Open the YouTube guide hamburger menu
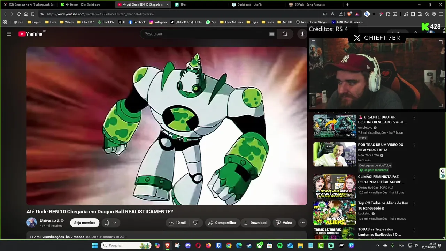Viewport: 446px width, 251px height. 9,34
